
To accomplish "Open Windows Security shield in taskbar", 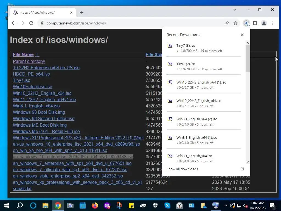I will (x=155, y=206).
